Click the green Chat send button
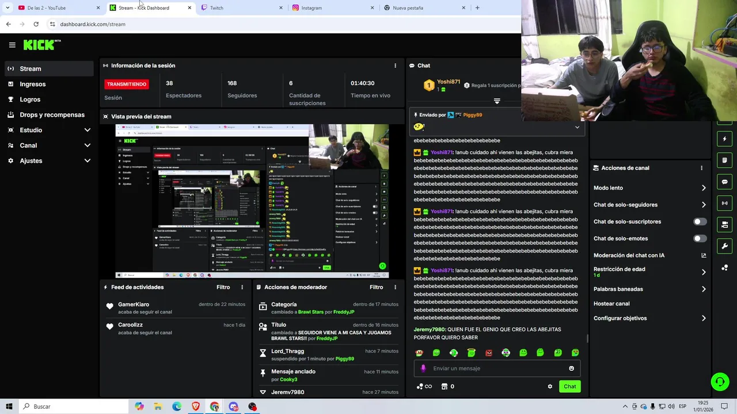Viewport: 737px width, 414px height. coord(569,386)
